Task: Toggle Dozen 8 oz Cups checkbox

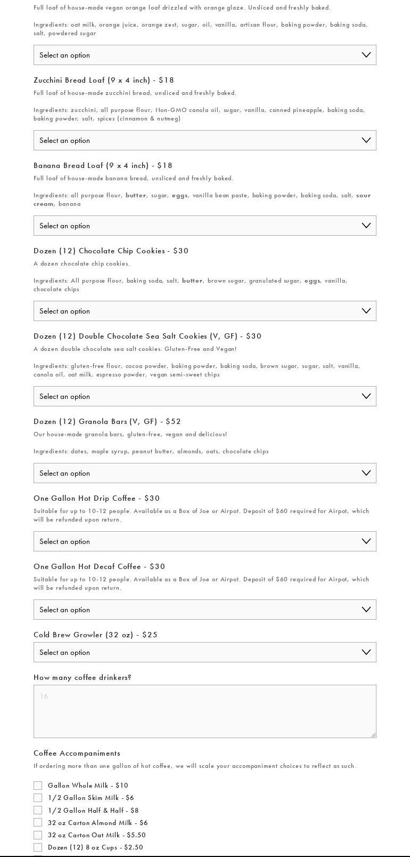Action: (38, 847)
